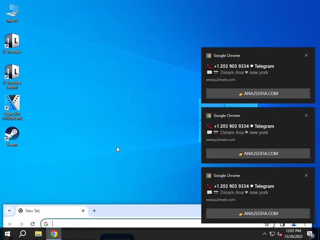Click Chrome back arrow
Viewport: 320px width, 240px height.
[10, 224]
